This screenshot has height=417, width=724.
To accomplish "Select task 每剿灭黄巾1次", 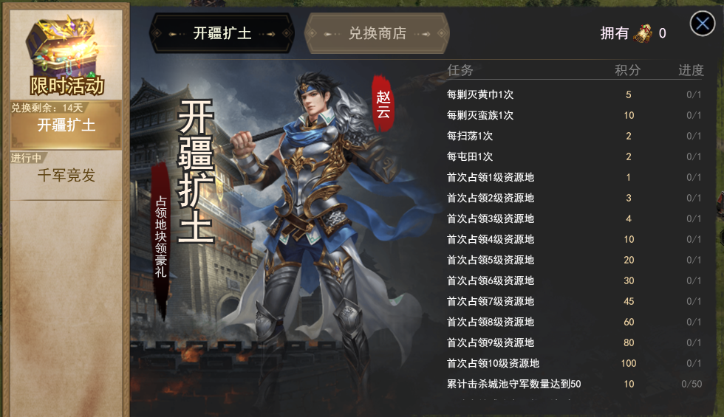I will click(x=575, y=94).
